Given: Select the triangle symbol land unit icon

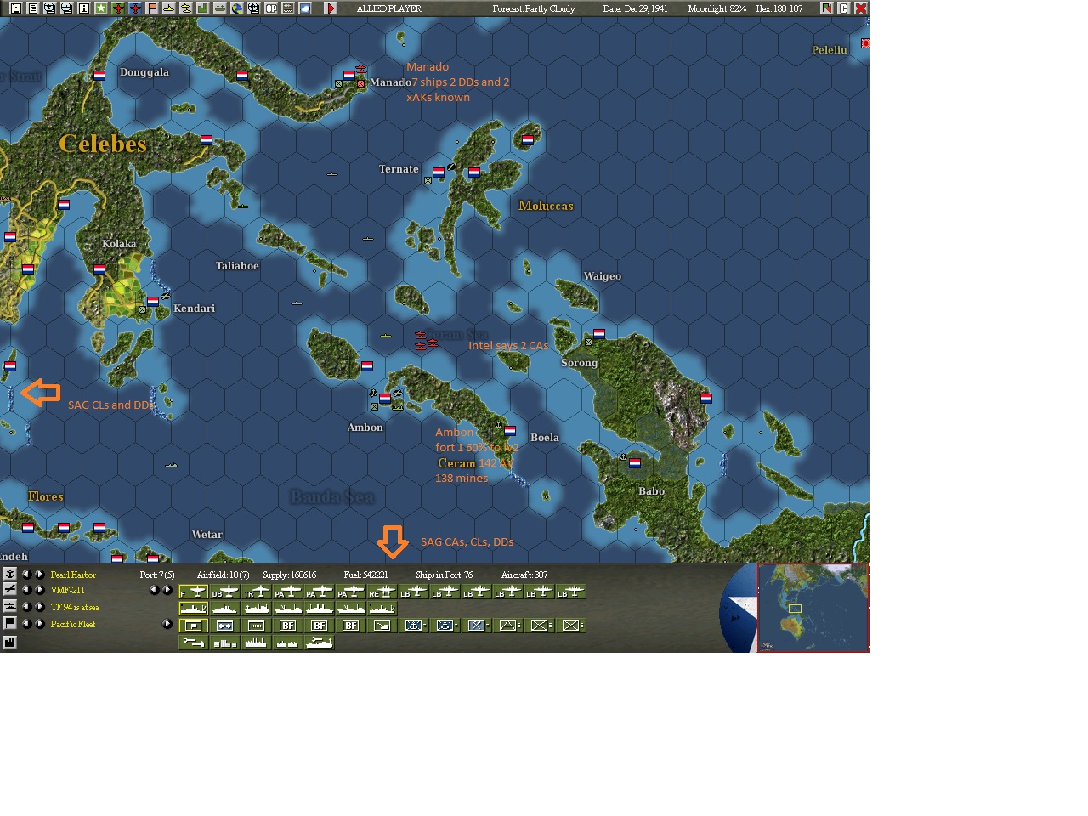Looking at the screenshot, I should pos(508,626).
